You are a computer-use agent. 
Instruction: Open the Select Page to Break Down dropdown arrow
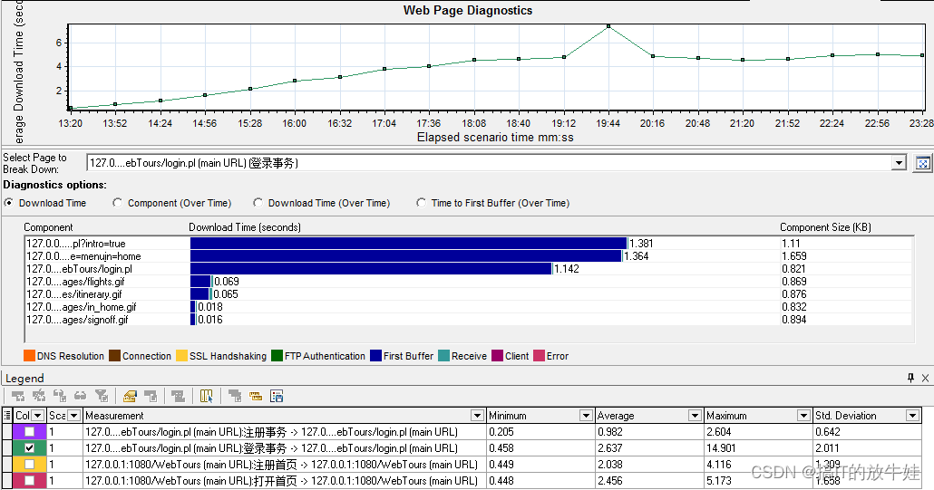click(x=899, y=162)
